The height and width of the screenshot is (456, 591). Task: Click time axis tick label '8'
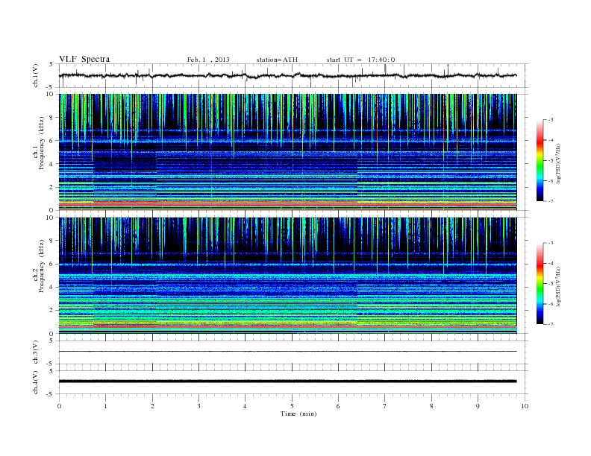click(431, 406)
